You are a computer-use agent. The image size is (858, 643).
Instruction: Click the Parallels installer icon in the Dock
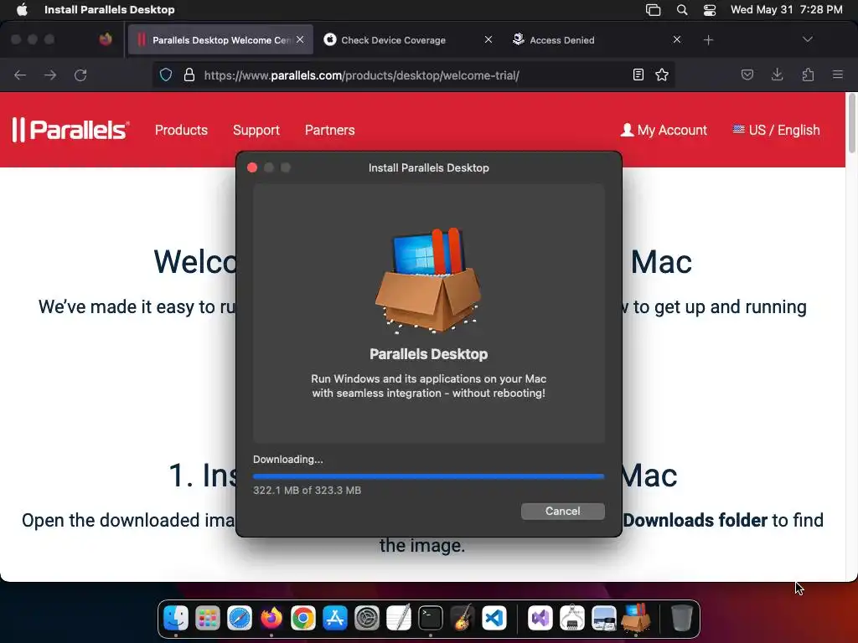point(636,619)
